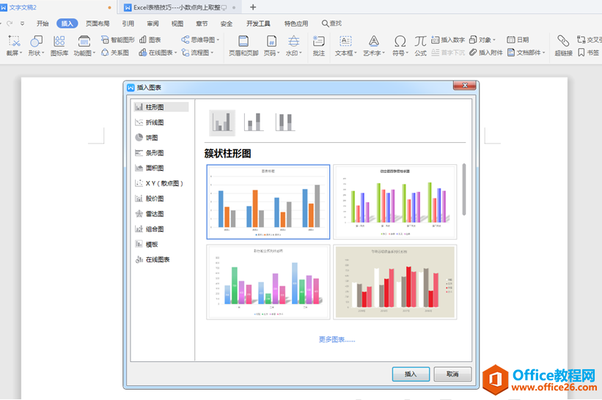The image size is (602, 400).
Task: Switch to the 引用 ribbon tab
Action: (128, 23)
